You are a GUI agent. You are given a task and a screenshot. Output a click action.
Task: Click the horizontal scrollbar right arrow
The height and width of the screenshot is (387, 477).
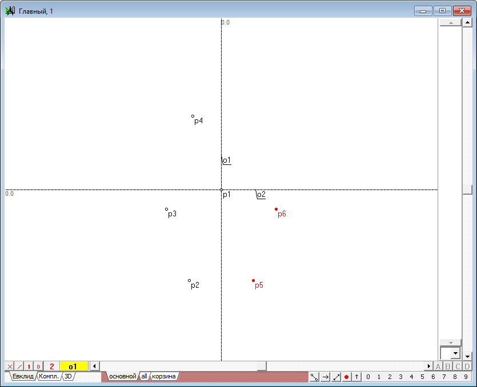(428, 366)
